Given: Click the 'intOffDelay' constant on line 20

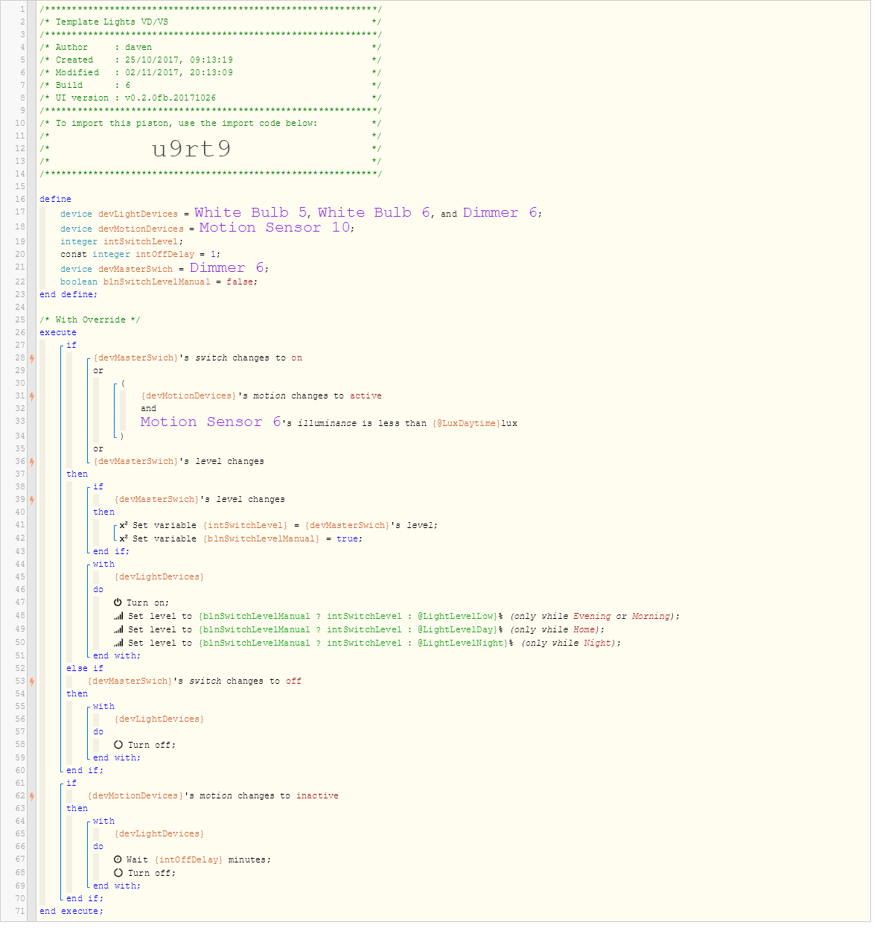Looking at the screenshot, I should coord(165,255).
